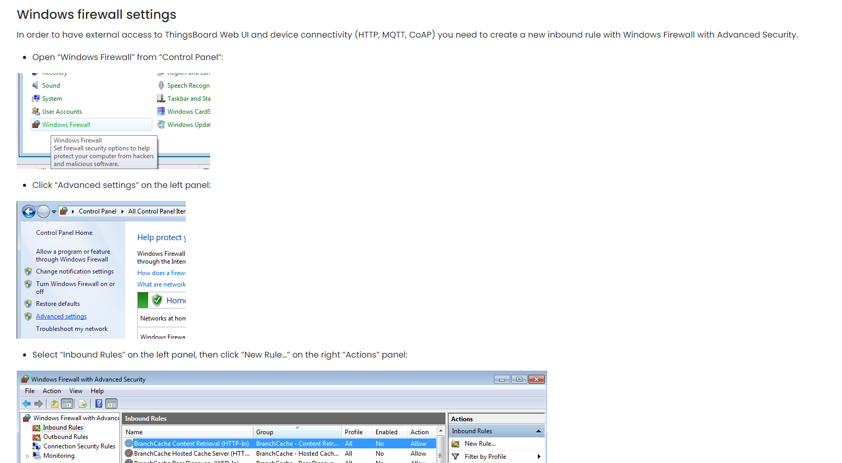Select Inbound Rules in the left tree
This screenshot has width=842, height=463.
pos(63,428)
